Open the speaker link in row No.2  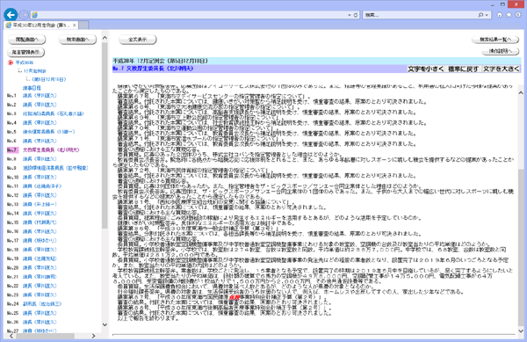click(x=40, y=105)
